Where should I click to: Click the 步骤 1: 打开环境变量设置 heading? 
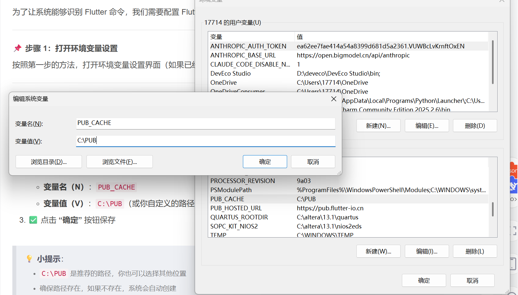[71, 48]
